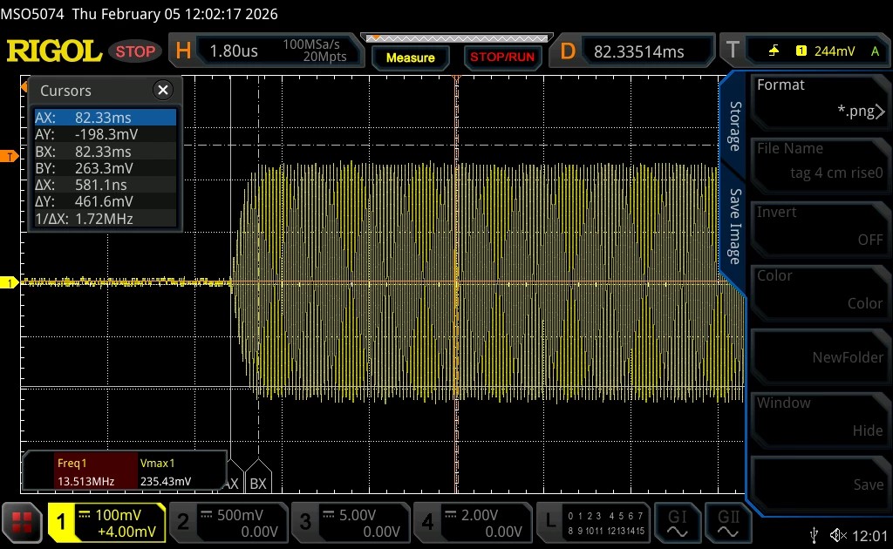
Task: Click the ΔY value 461.6mV
Action: click(x=104, y=201)
